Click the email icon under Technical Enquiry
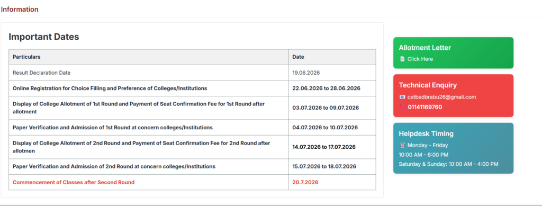The width and height of the screenshot is (542, 206). click(x=402, y=97)
